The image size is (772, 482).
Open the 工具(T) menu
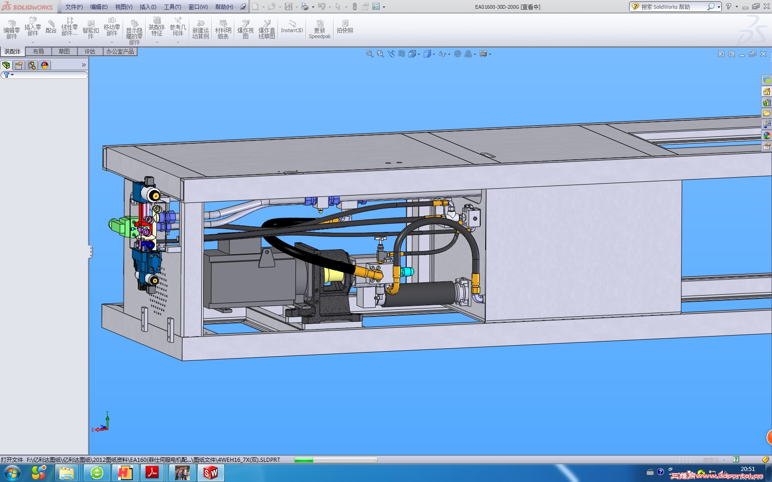coord(172,7)
